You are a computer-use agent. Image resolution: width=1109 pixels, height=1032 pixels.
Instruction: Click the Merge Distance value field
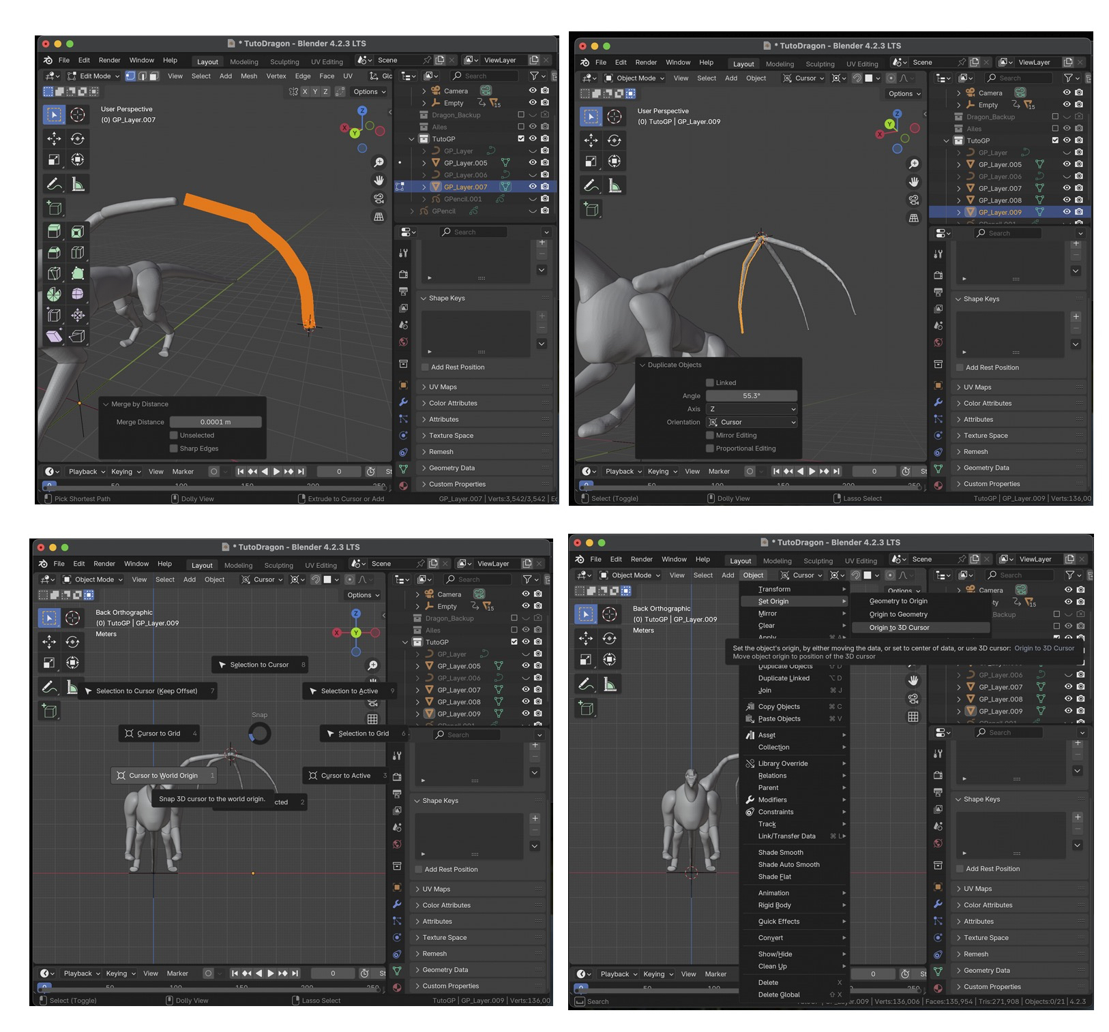[x=216, y=422]
